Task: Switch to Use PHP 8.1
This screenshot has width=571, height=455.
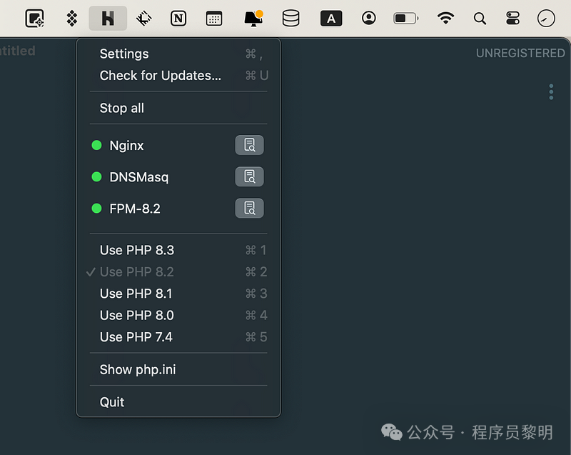Action: click(178, 294)
